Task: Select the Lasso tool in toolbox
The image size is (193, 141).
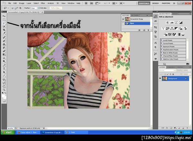Action: [4, 23]
